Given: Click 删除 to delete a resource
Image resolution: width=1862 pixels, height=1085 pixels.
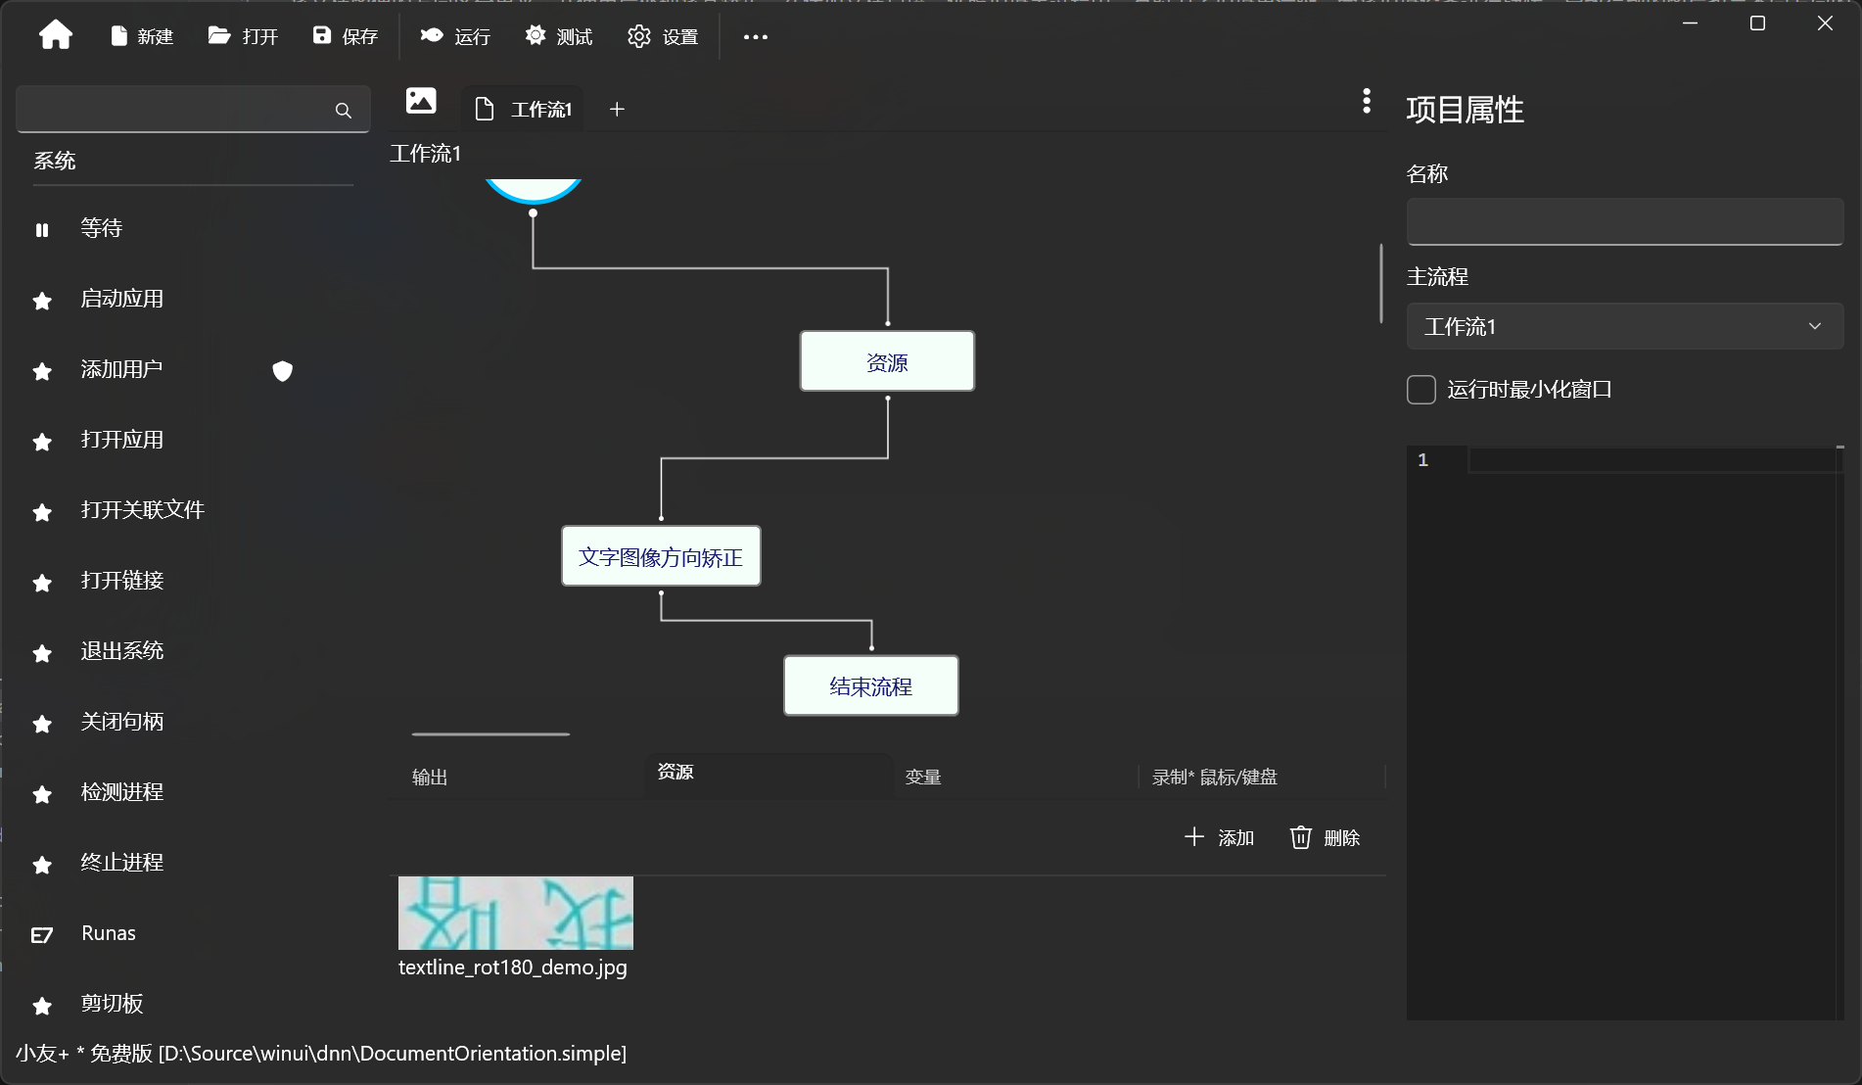Looking at the screenshot, I should [x=1325, y=837].
